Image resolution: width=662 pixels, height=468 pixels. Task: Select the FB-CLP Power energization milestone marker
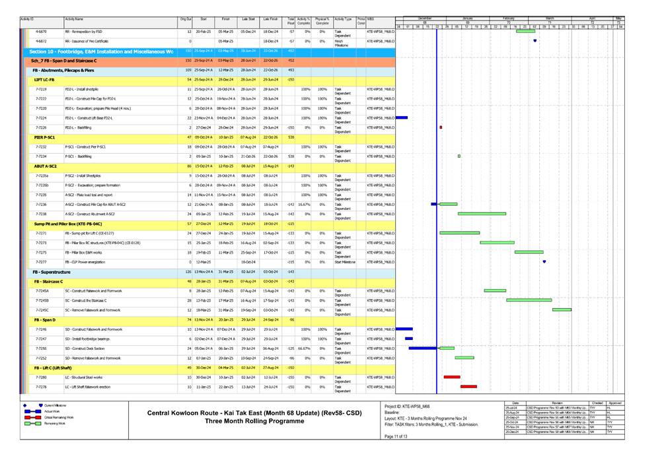pyautogui.click(x=544, y=261)
